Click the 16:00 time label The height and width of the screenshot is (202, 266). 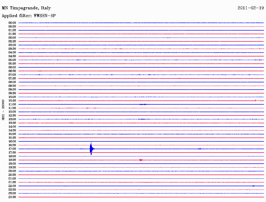12,141
